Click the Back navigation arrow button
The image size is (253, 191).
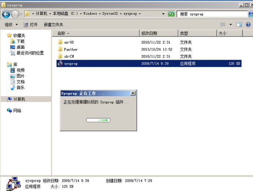click(6, 14)
